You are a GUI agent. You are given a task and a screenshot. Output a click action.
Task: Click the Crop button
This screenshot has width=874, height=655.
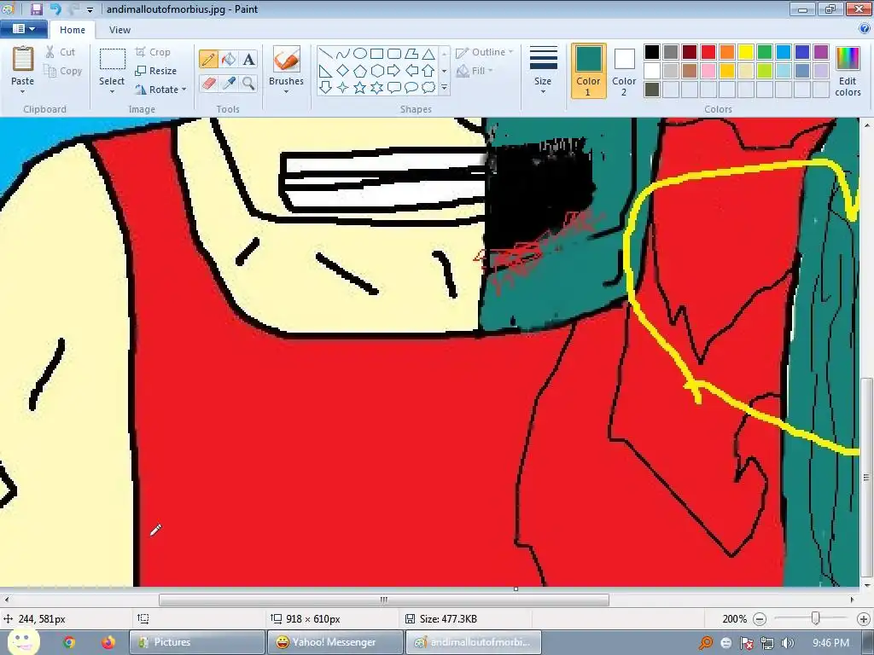coord(153,52)
